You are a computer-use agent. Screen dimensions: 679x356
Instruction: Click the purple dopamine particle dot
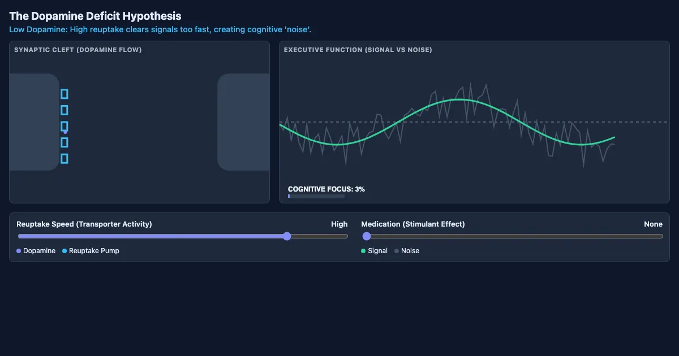pyautogui.click(x=65, y=132)
